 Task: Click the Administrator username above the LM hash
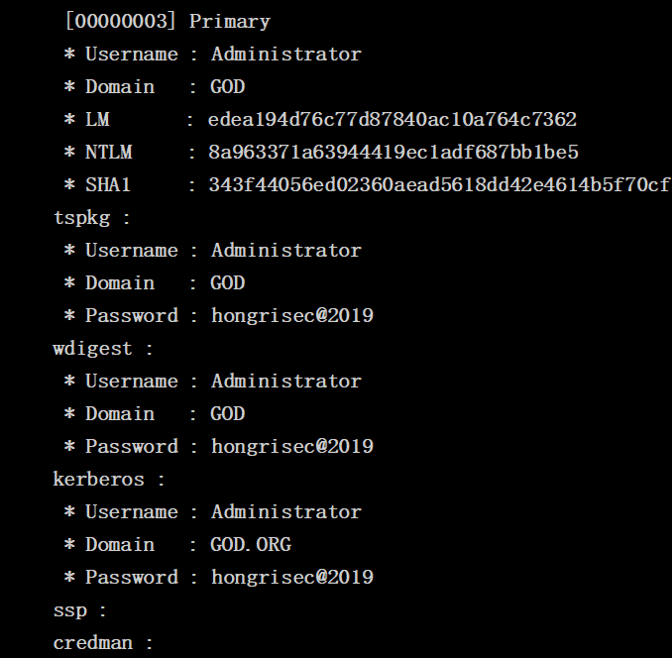click(x=286, y=55)
